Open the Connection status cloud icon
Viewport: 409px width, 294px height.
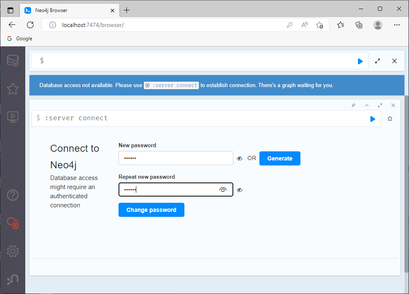coord(12,223)
